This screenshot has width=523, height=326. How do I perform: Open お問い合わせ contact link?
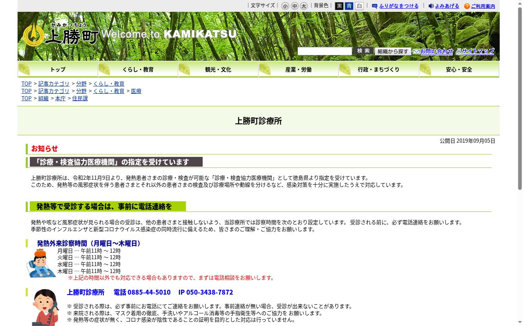(x=433, y=51)
